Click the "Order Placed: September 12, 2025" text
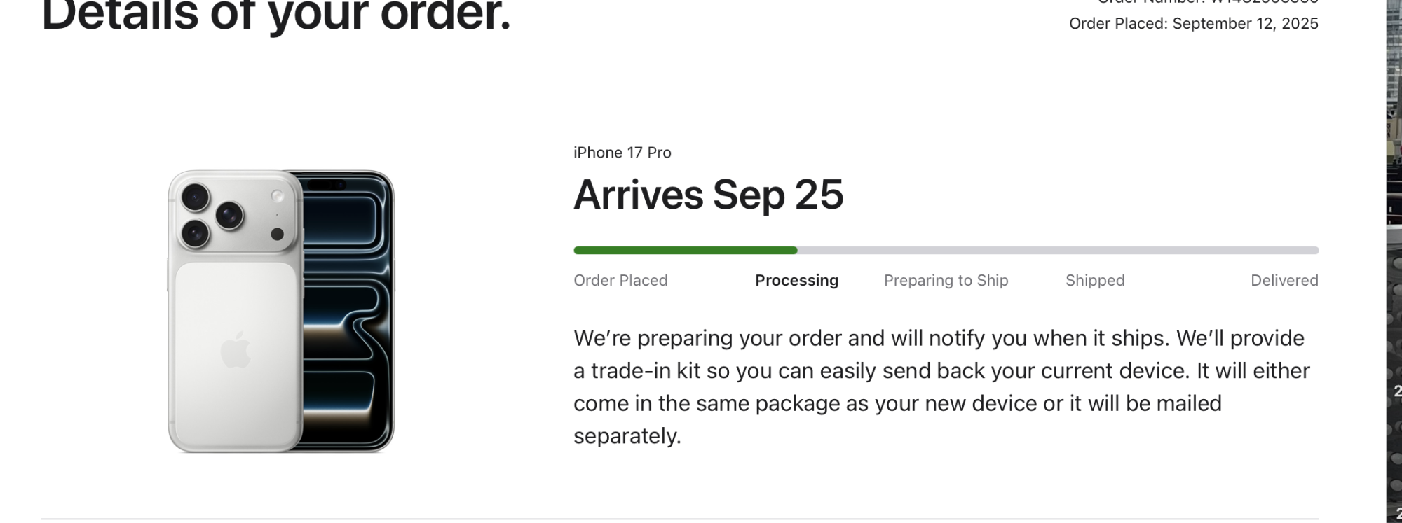This screenshot has height=523, width=1402. tap(1193, 24)
